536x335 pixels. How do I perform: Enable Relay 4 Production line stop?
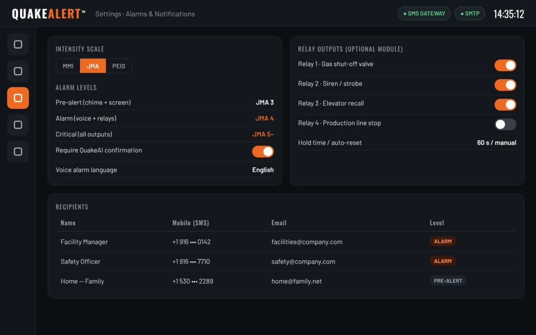point(505,124)
